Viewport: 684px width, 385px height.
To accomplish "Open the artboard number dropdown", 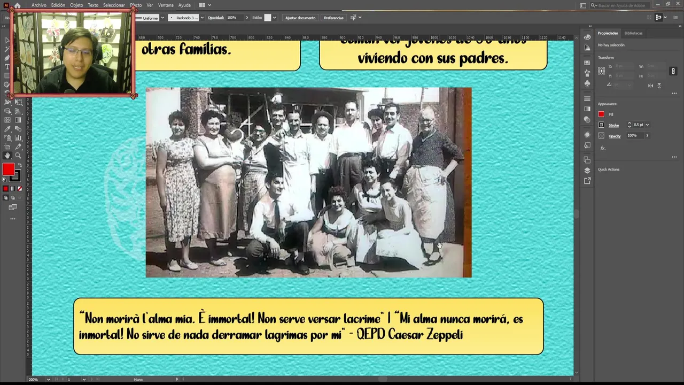I will tap(84, 380).
